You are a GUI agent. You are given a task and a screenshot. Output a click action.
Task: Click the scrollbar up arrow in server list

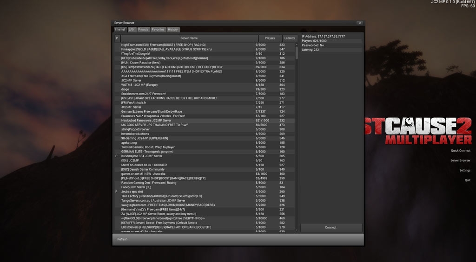297,44
